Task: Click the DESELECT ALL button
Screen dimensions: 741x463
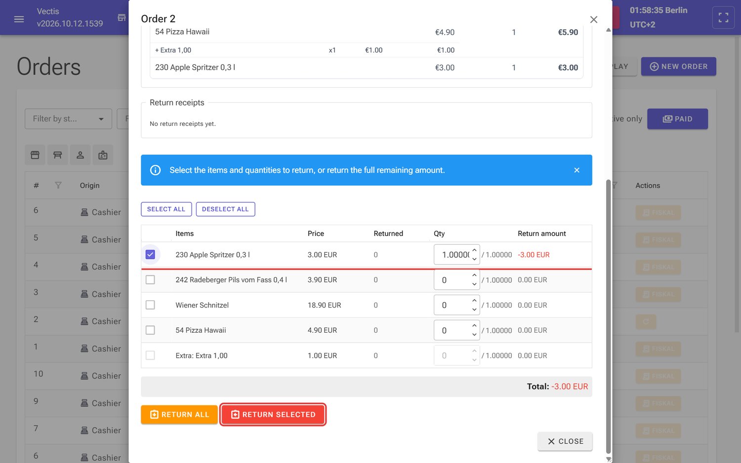Action: point(225,209)
